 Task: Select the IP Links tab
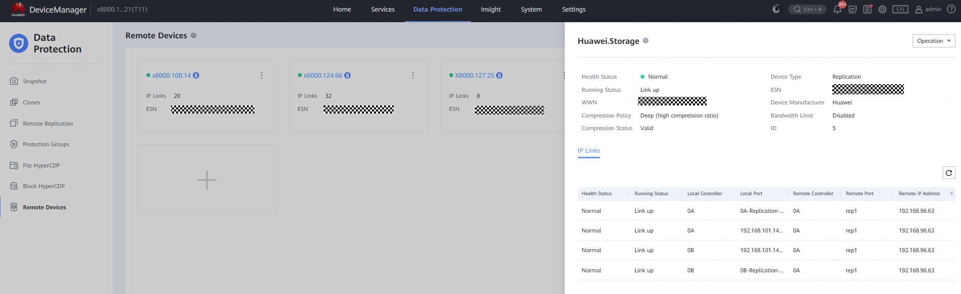(x=589, y=151)
